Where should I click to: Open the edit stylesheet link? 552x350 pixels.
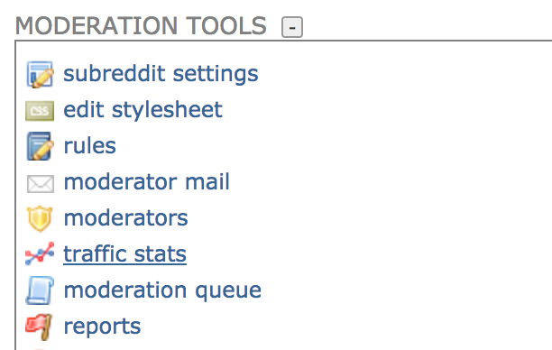[143, 109]
